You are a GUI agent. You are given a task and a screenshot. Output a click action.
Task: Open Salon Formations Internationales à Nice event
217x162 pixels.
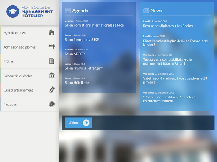tap(94, 25)
